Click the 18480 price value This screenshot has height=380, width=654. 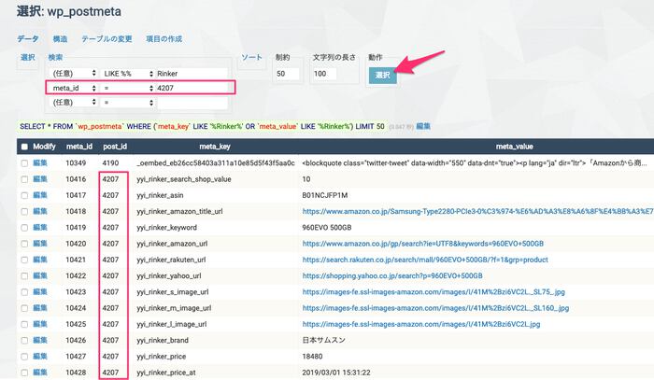point(312,357)
